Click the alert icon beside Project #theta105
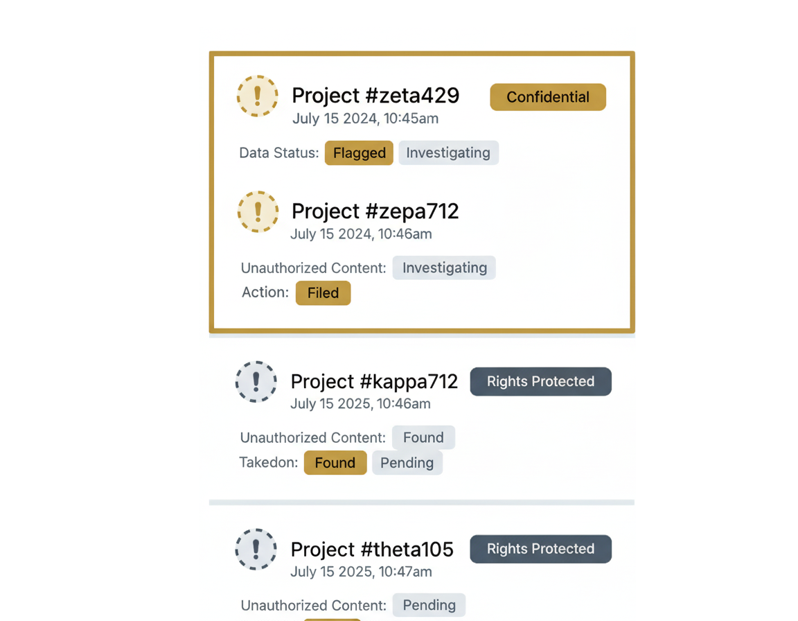The height and width of the screenshot is (621, 798). click(x=256, y=549)
